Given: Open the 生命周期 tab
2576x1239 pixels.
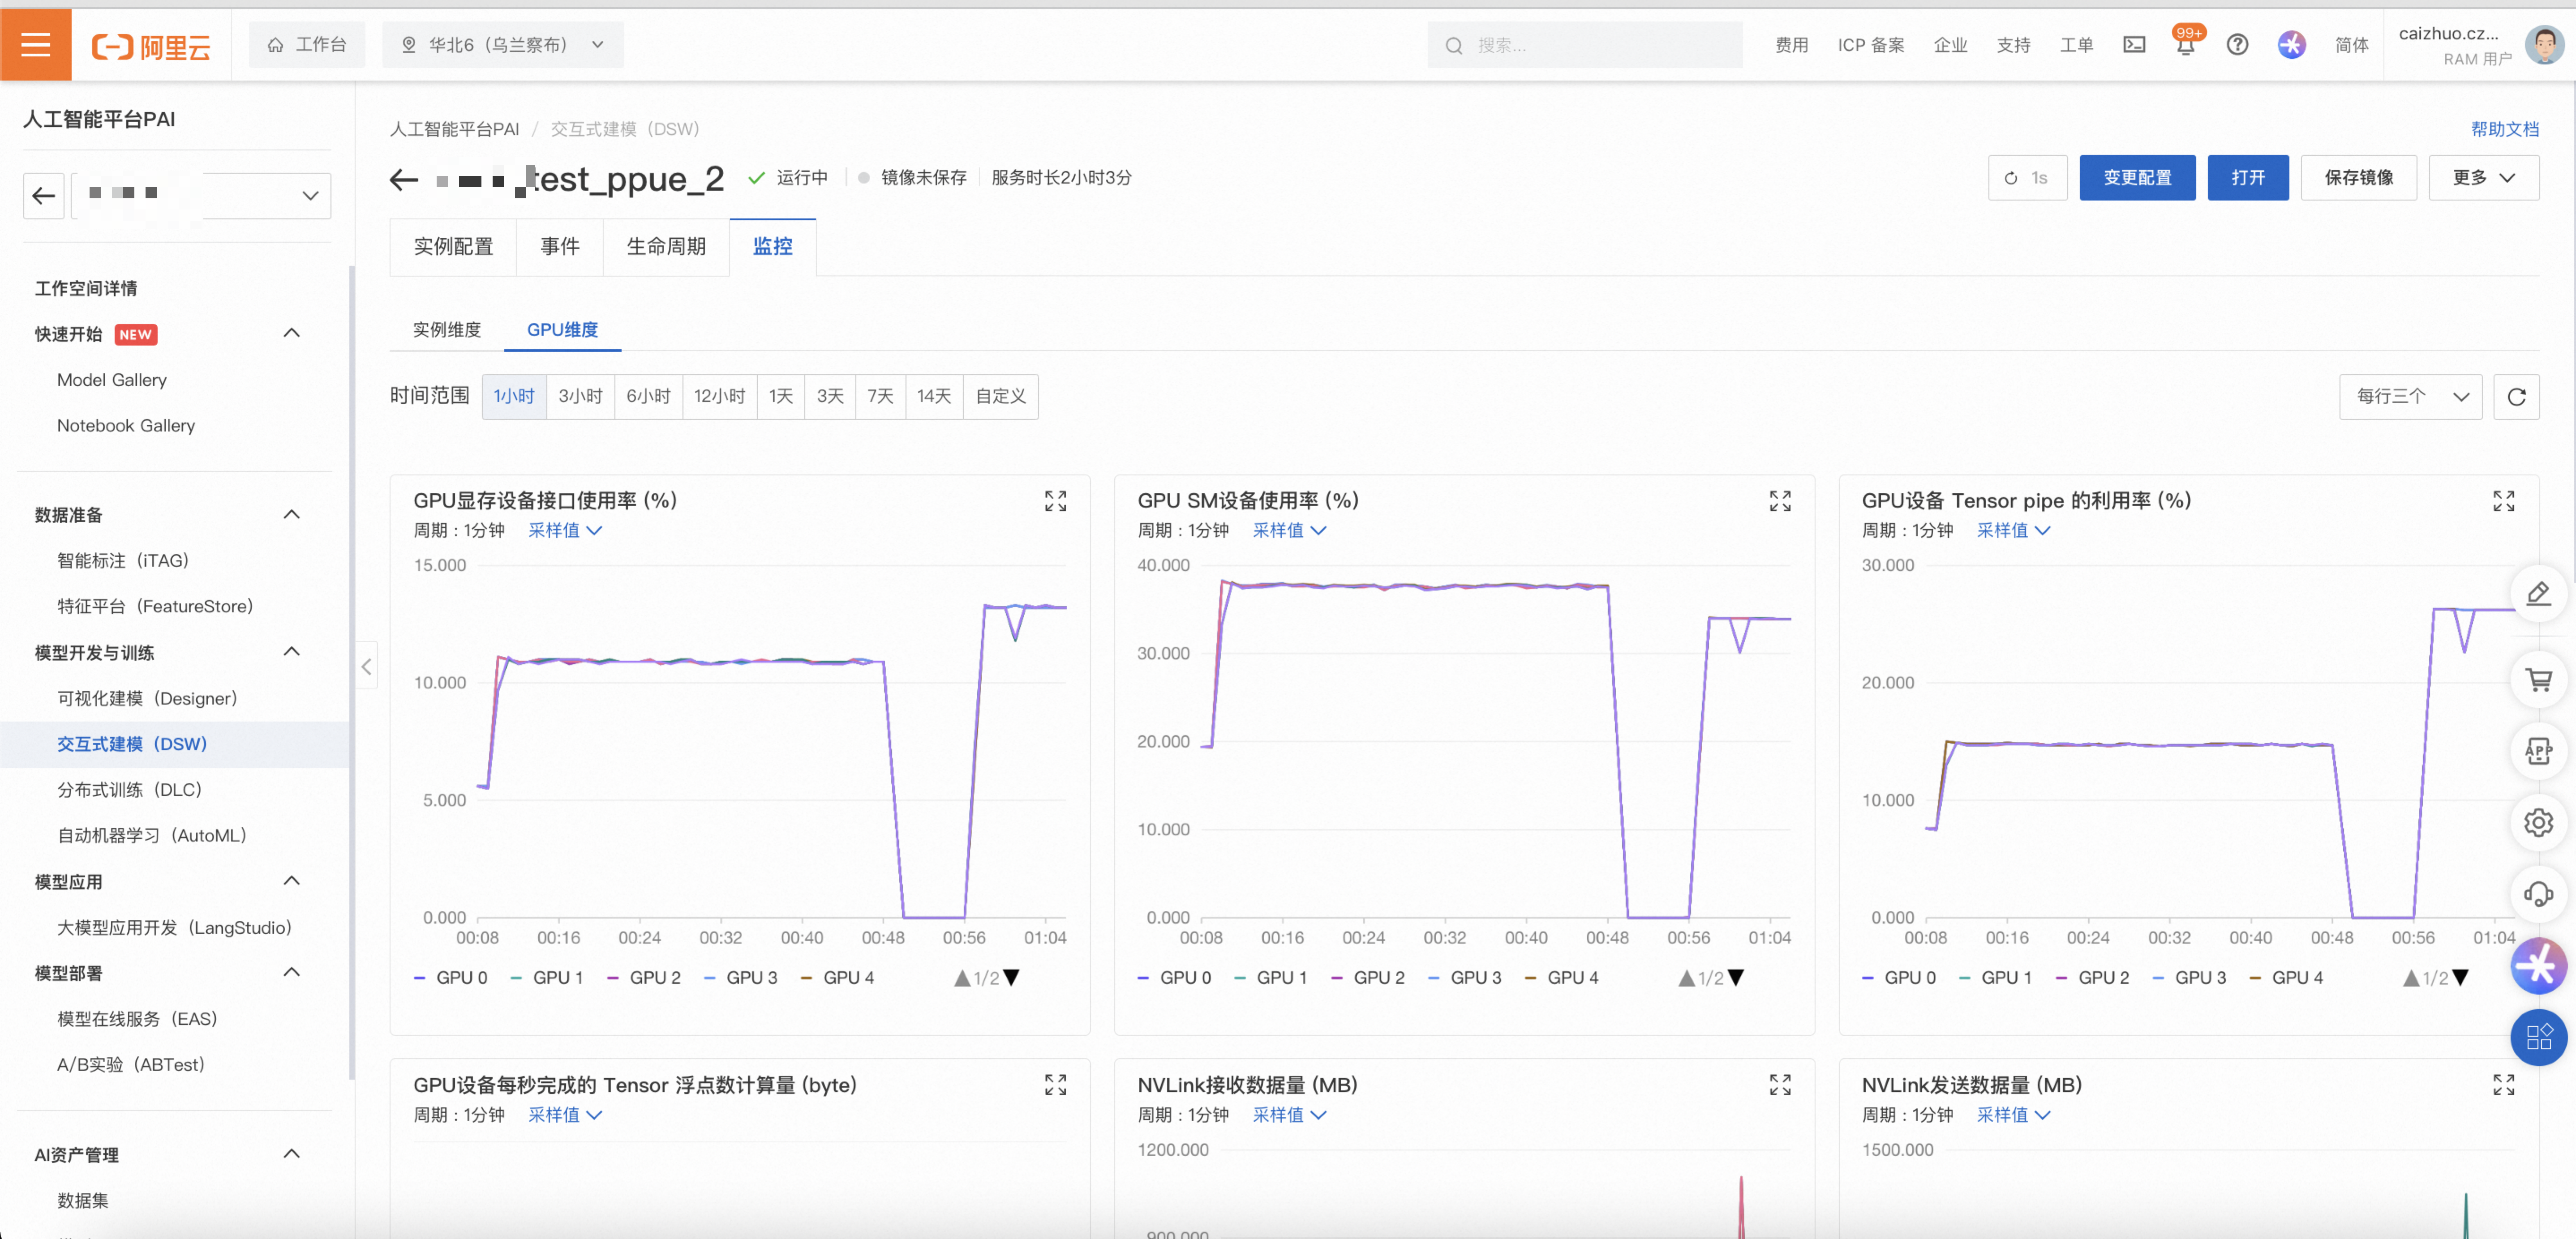Looking at the screenshot, I should point(665,247).
